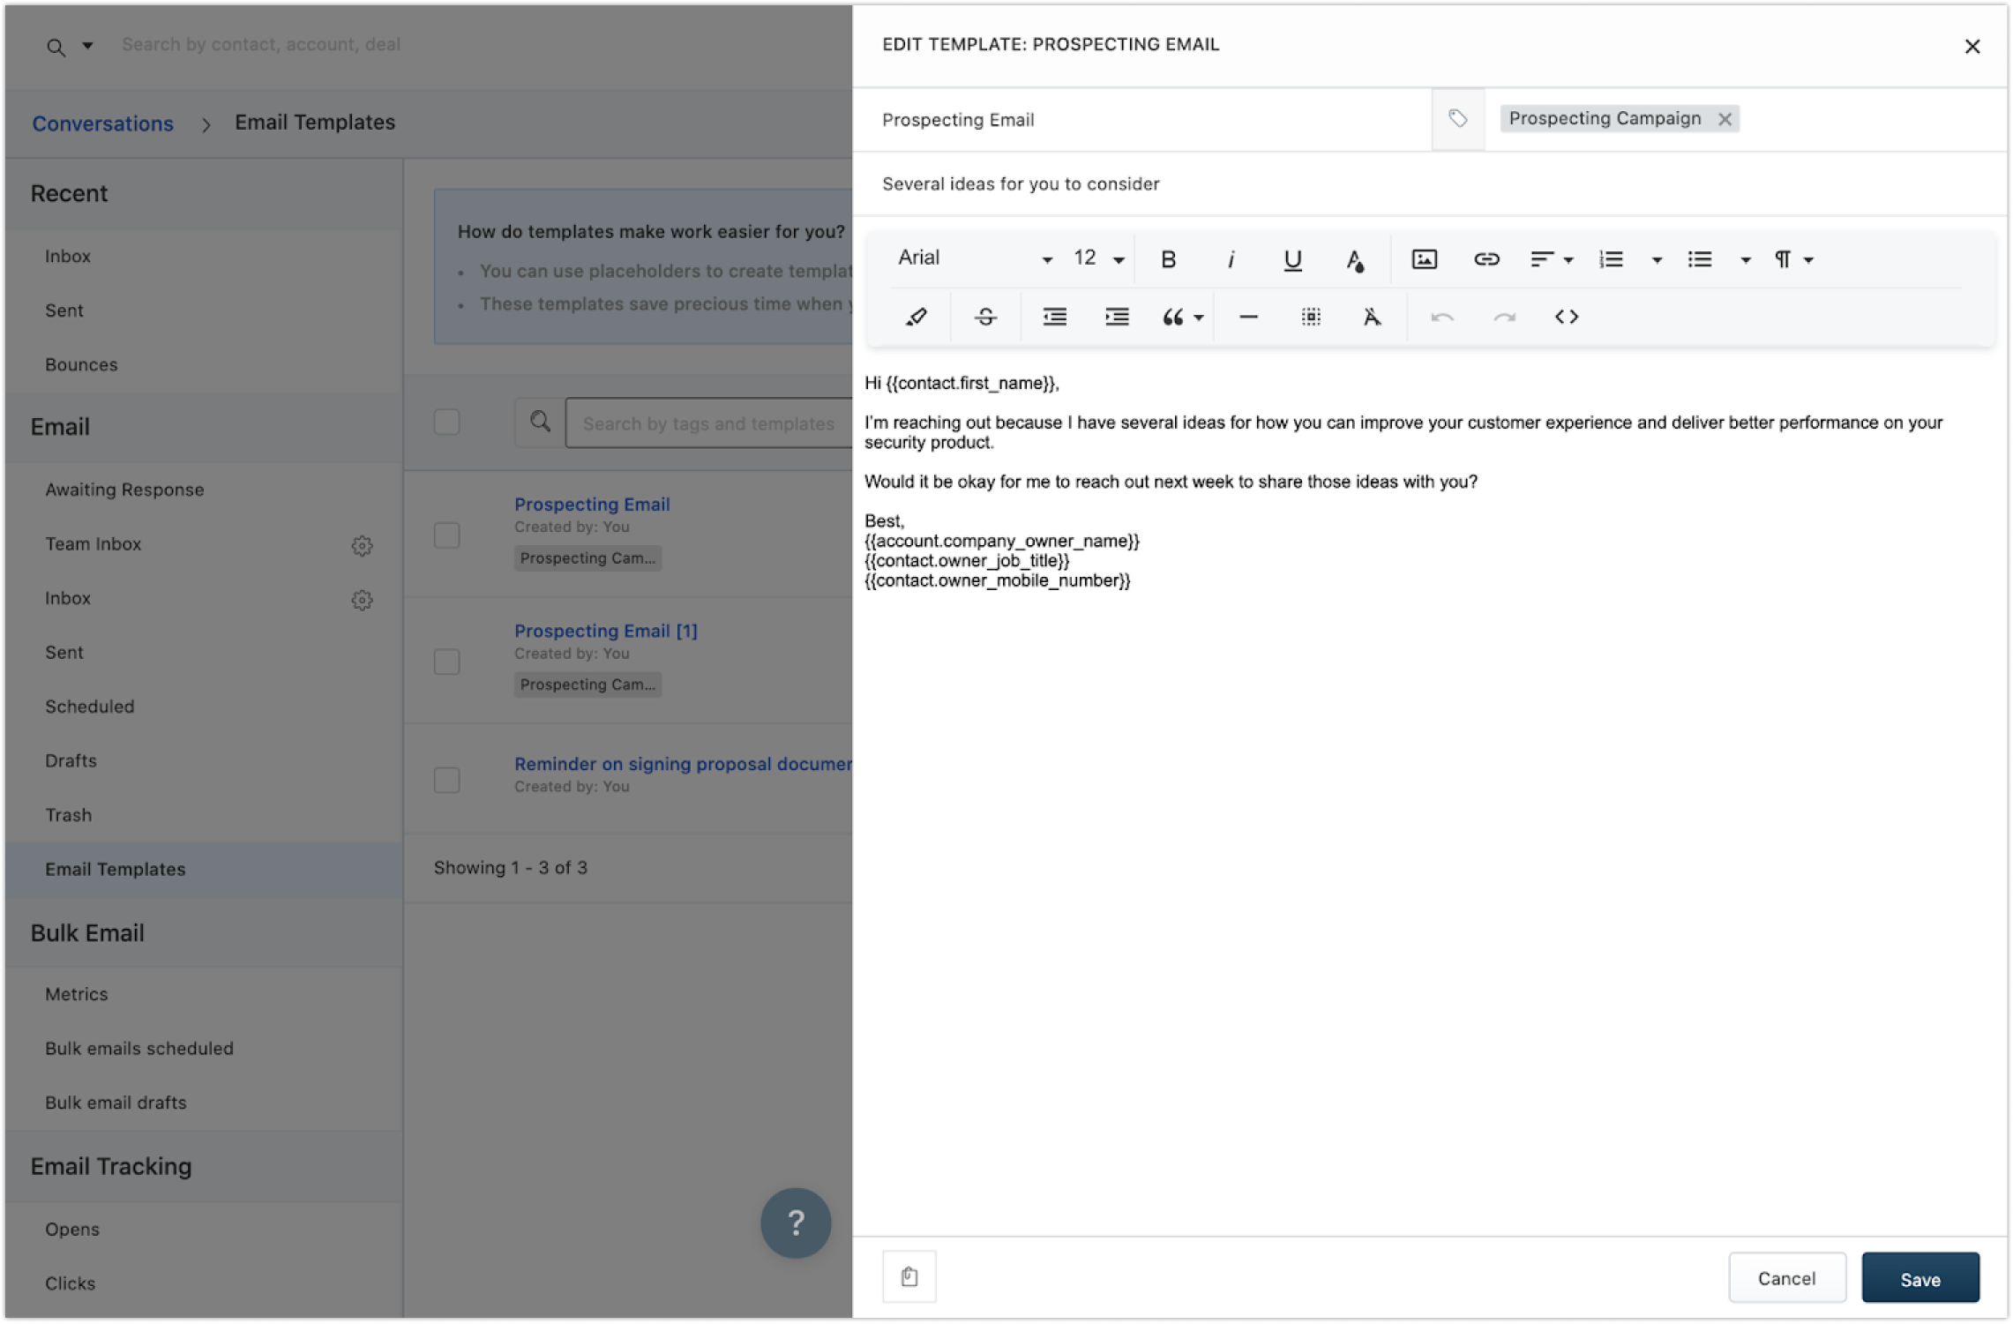The height and width of the screenshot is (1324, 2013).
Task: Apply underline with the U icon
Action: [x=1292, y=259]
